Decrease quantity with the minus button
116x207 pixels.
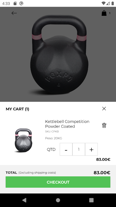pyautogui.click(x=66, y=149)
